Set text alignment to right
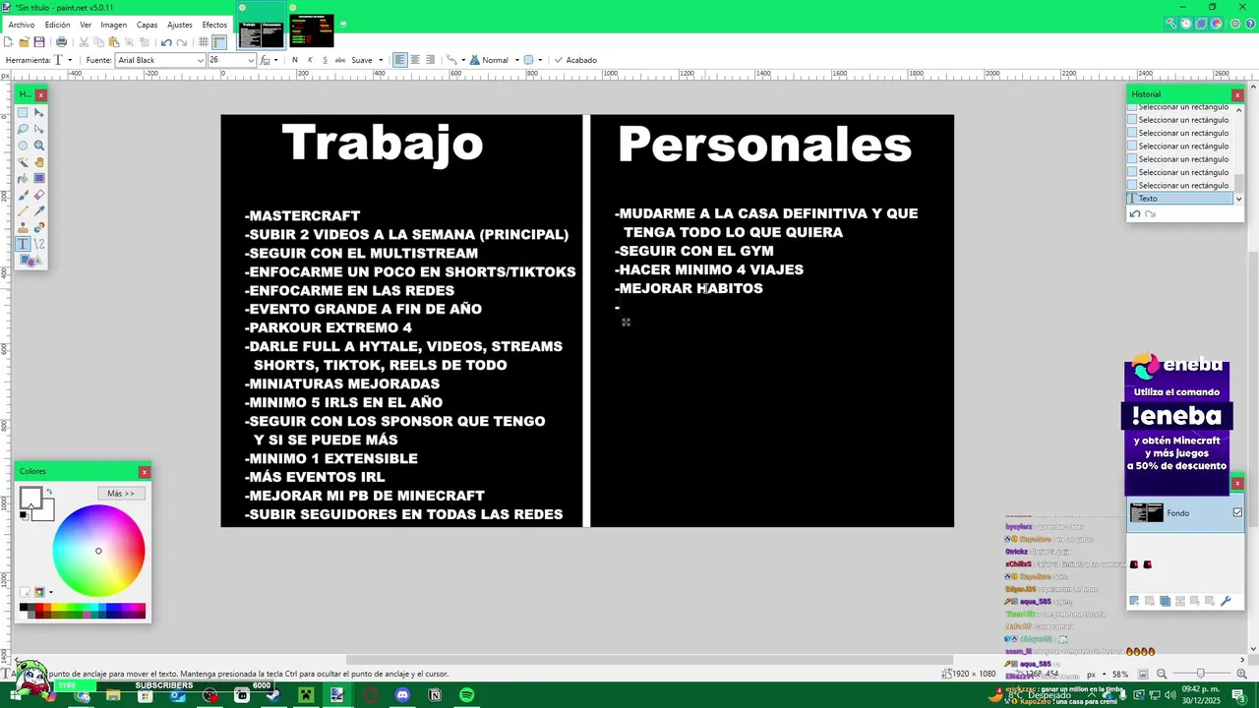 coord(430,60)
